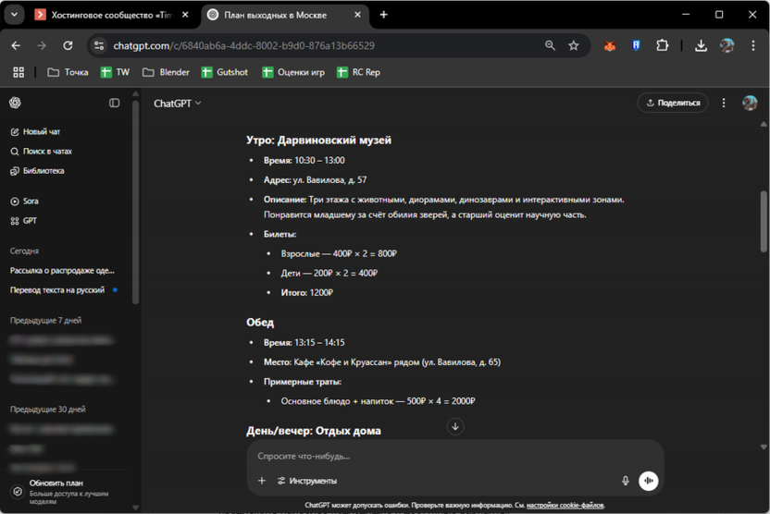The width and height of the screenshot is (770, 514).
Task: Open chat Перевод текста на русский
Action: (57, 290)
